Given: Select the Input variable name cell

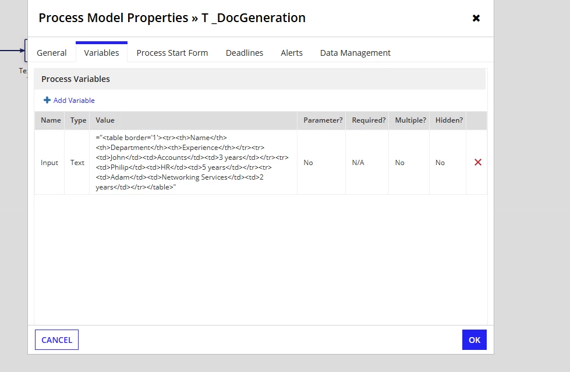Looking at the screenshot, I should [49, 163].
